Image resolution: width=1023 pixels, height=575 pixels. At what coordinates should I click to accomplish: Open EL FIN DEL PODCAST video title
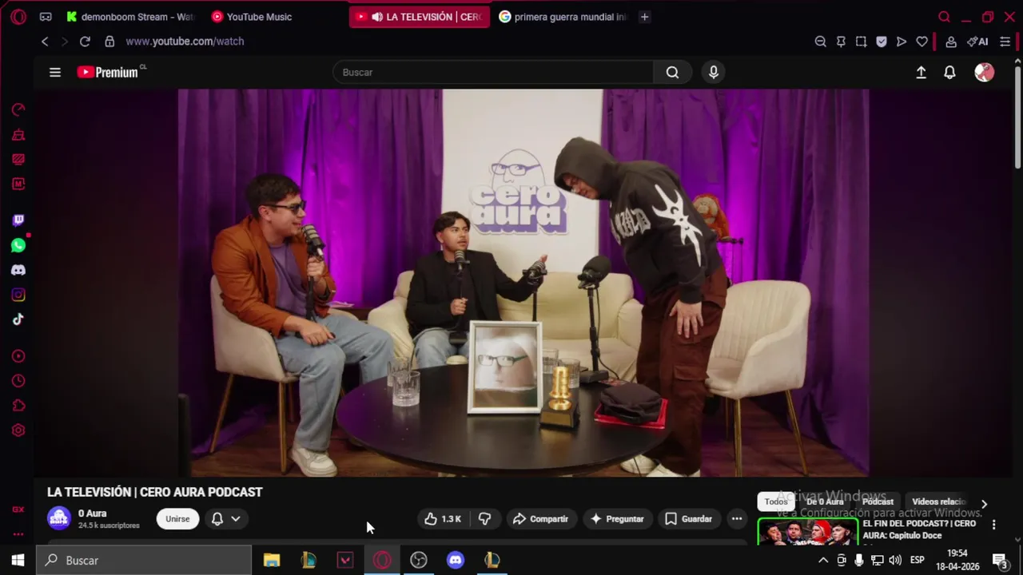coord(919,529)
